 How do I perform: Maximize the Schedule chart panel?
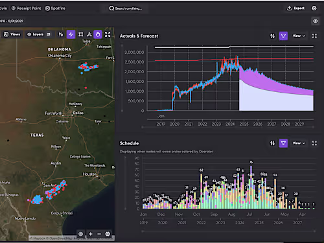tap(314, 143)
